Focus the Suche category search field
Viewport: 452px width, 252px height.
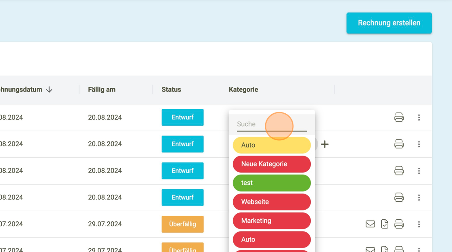[x=272, y=125]
